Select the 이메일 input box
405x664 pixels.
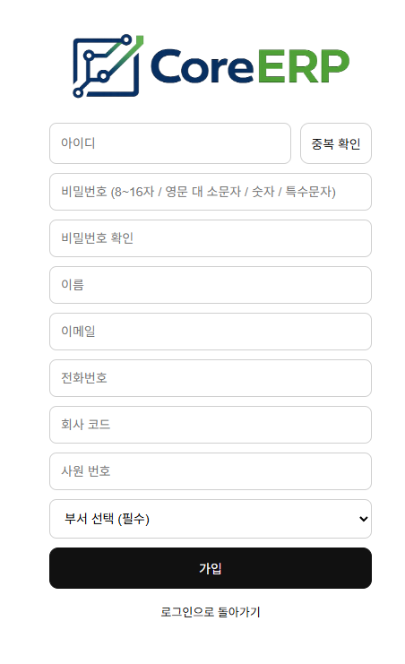tap(211, 332)
